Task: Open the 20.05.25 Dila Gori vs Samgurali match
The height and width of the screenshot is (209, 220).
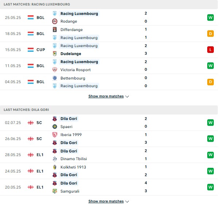Action: (109, 187)
